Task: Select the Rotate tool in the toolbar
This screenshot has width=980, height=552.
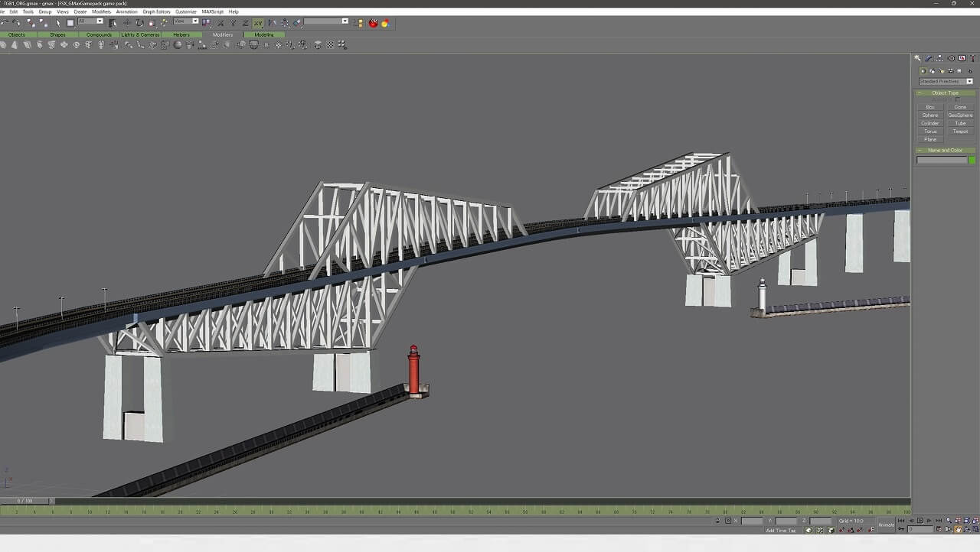Action: tap(139, 23)
